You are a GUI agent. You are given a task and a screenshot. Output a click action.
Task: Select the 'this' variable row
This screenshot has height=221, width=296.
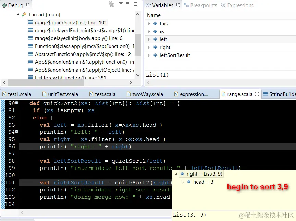[221, 24]
